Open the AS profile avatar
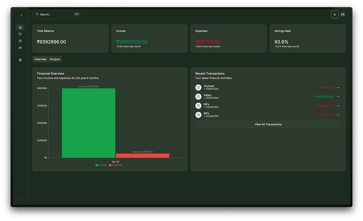 pyautogui.click(x=343, y=14)
